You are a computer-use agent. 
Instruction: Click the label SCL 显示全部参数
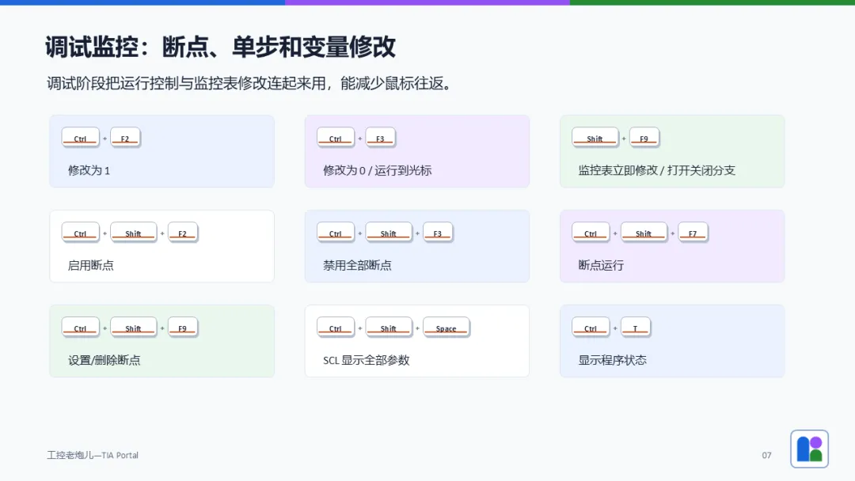click(x=367, y=360)
